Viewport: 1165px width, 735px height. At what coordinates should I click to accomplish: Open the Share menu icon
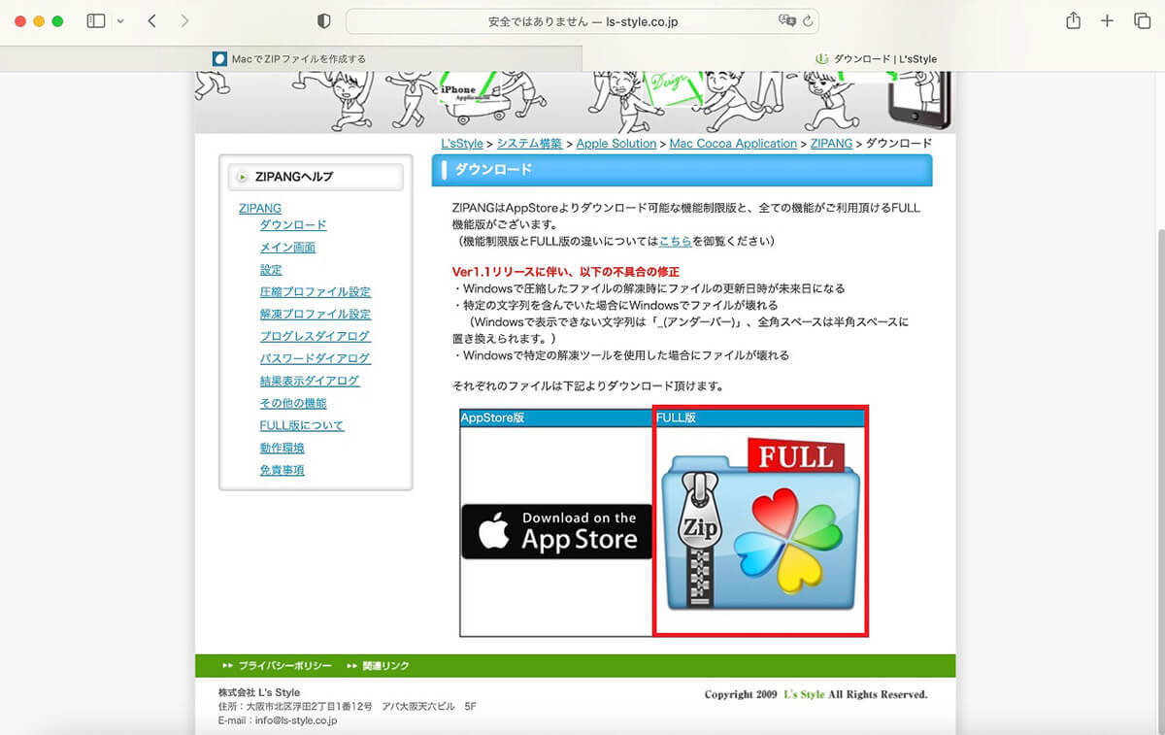1073,20
